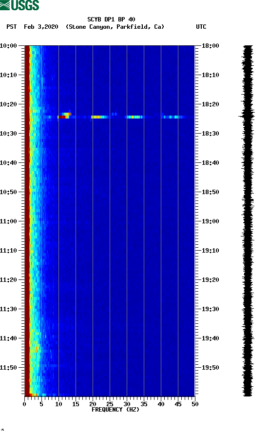The width and height of the screenshot is (269, 435).
Task: Click the '18:20' UTC time label
Action: pyautogui.click(x=211, y=104)
